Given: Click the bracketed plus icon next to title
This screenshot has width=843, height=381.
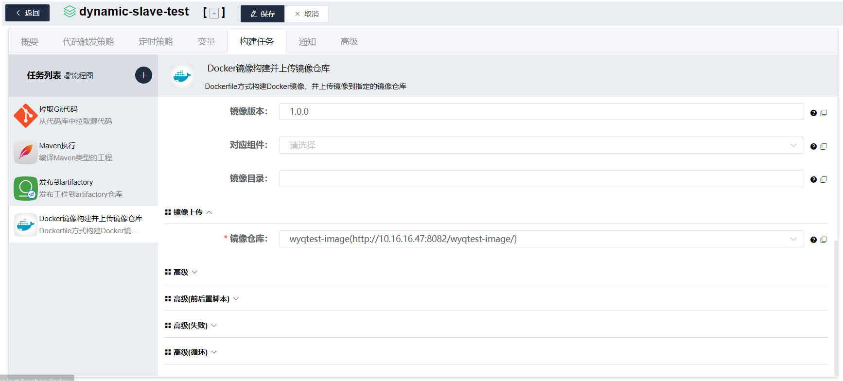Looking at the screenshot, I should click(214, 13).
